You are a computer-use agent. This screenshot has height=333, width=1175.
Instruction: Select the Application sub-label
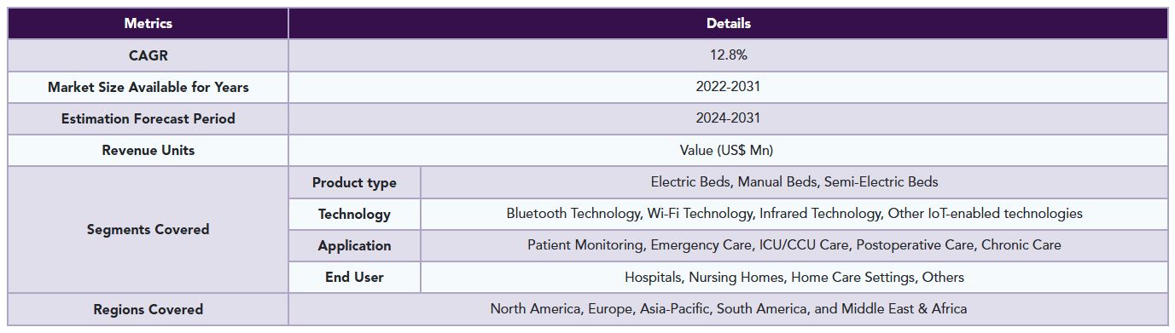(x=354, y=245)
